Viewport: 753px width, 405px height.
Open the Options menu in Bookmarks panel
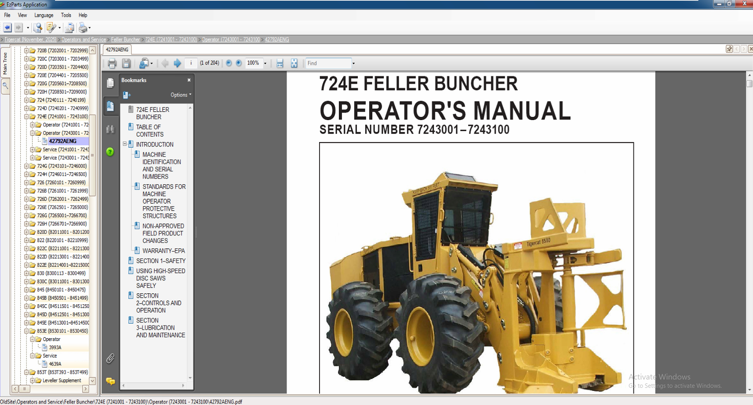[180, 95]
